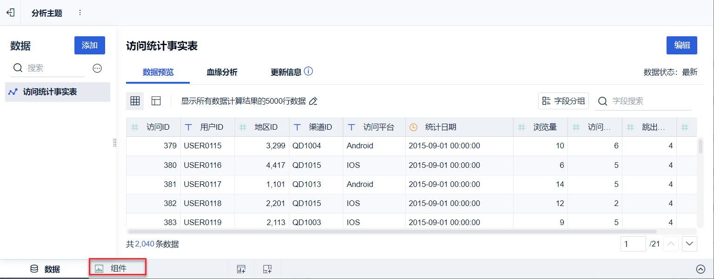Expand the bottom panel chevron circle
Screen dimensions: 714x279
[x=701, y=269]
